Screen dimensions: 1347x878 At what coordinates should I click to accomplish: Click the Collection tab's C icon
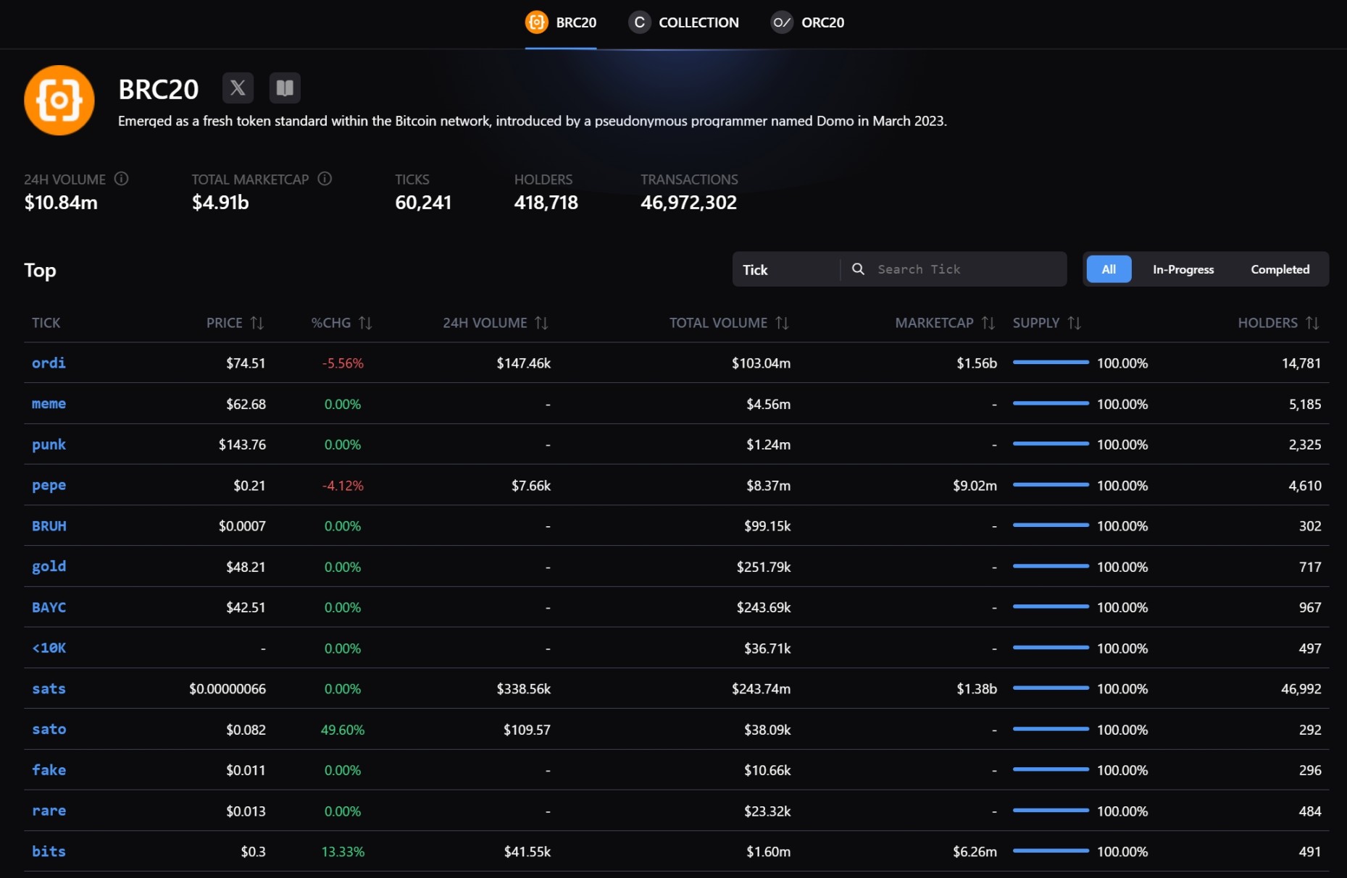tap(639, 22)
